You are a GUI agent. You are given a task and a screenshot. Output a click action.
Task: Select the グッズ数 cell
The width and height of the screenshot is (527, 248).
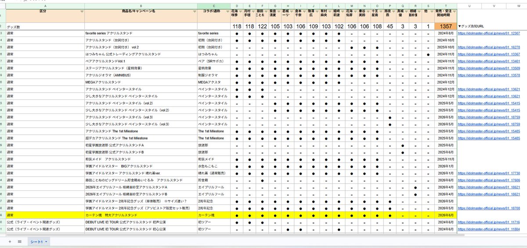pyautogui.click(x=45, y=27)
